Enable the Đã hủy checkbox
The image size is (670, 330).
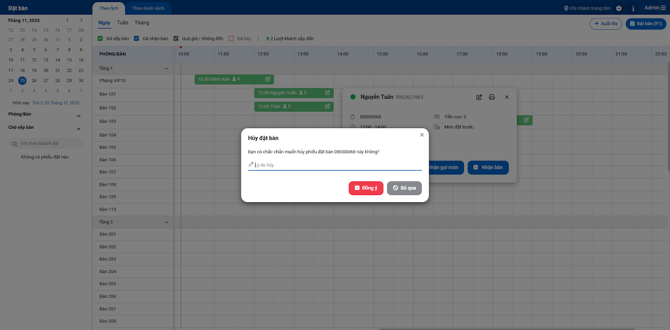(x=231, y=39)
